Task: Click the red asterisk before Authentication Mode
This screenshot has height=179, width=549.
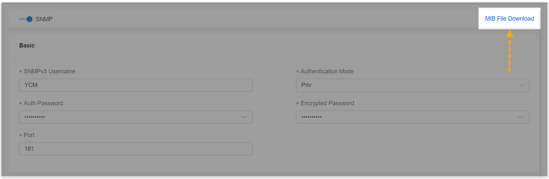Action: pos(297,72)
